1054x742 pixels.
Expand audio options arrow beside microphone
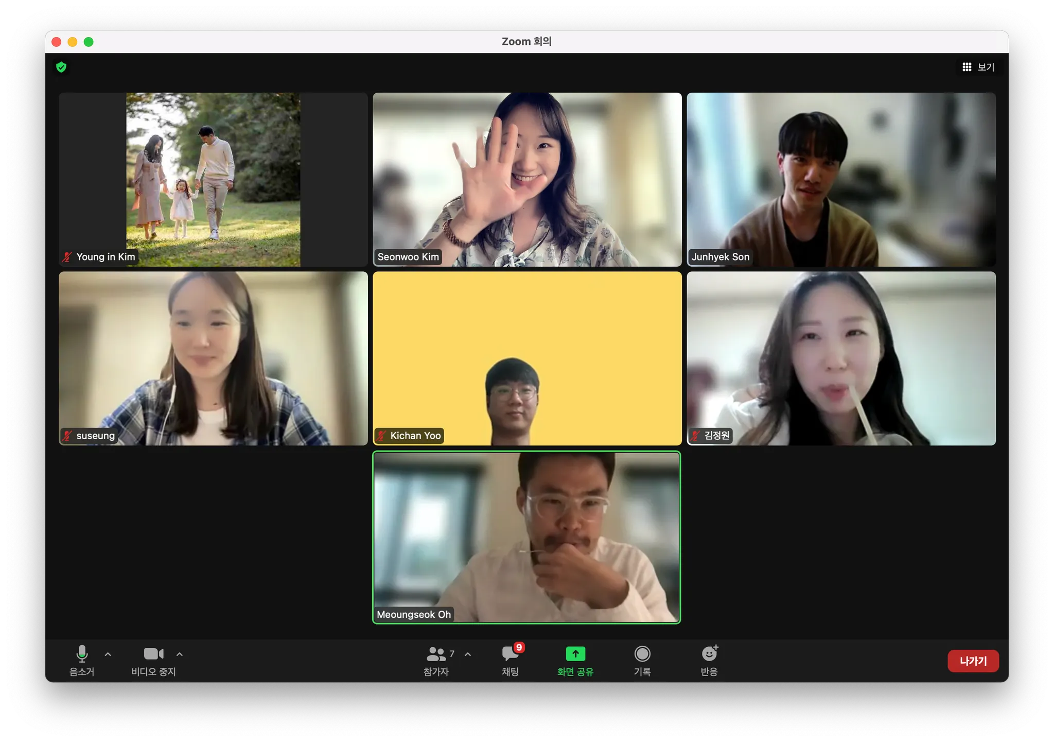108,654
